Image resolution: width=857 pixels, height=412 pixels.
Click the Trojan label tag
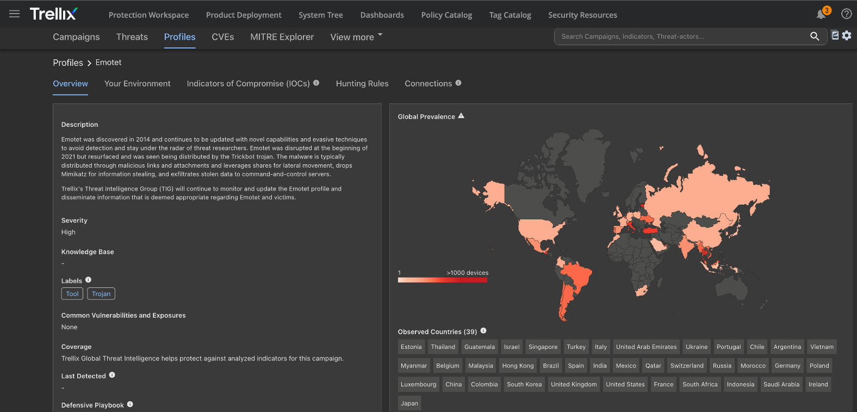click(x=101, y=294)
